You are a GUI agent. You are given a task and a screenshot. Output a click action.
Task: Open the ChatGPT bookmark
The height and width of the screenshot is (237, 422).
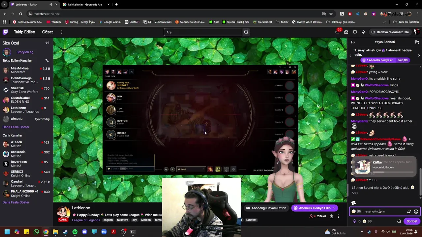pyautogui.click(x=132, y=22)
